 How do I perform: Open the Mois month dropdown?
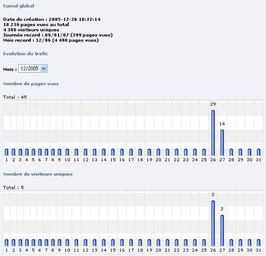[33, 68]
